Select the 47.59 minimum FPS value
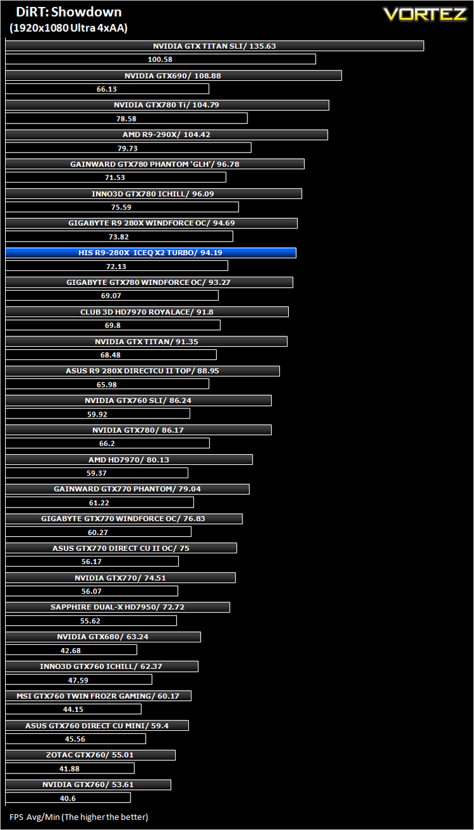The height and width of the screenshot is (830, 474). (x=79, y=681)
